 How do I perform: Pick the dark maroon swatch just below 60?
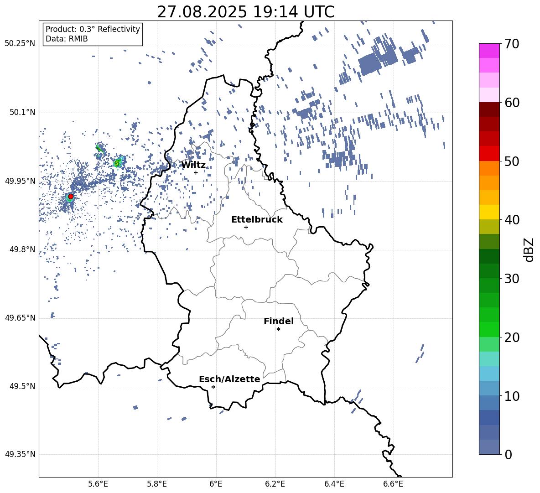click(489, 109)
